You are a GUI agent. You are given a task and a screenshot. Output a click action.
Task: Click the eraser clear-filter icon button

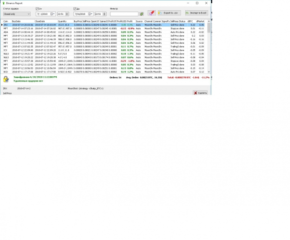point(151,13)
